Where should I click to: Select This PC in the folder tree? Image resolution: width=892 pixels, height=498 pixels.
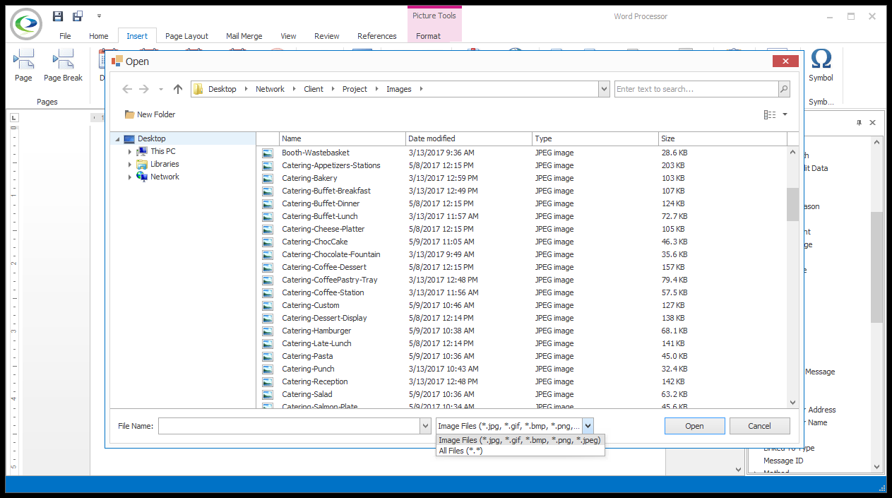[x=162, y=151]
